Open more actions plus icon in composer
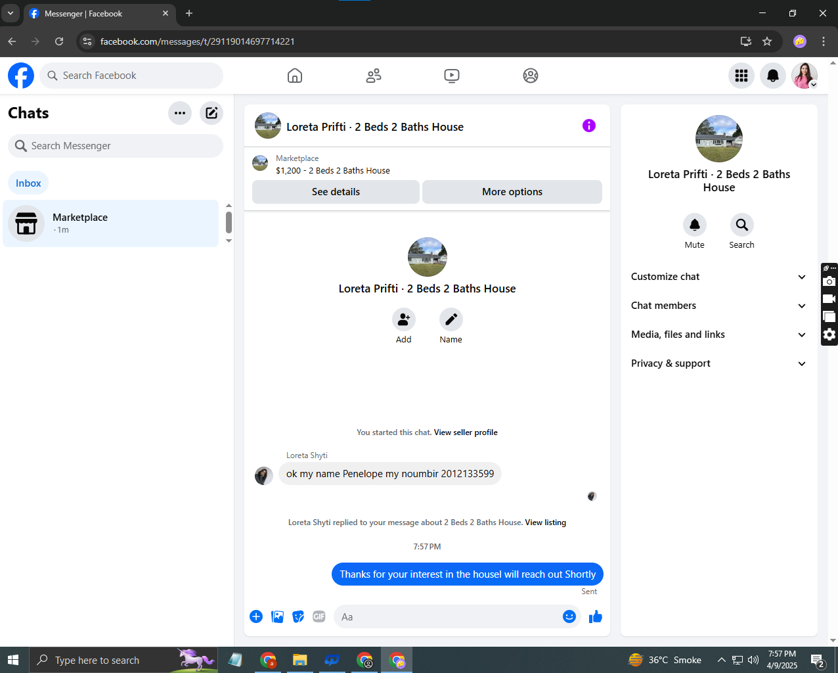The height and width of the screenshot is (673, 838). click(x=256, y=616)
